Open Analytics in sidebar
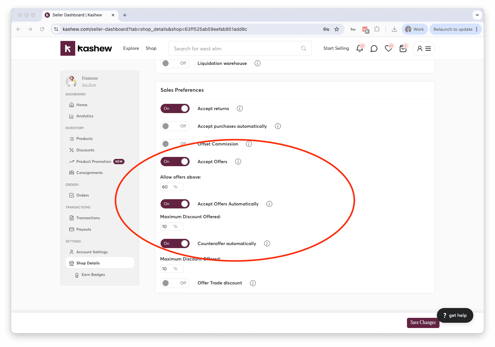The image size is (495, 347). 81,116
